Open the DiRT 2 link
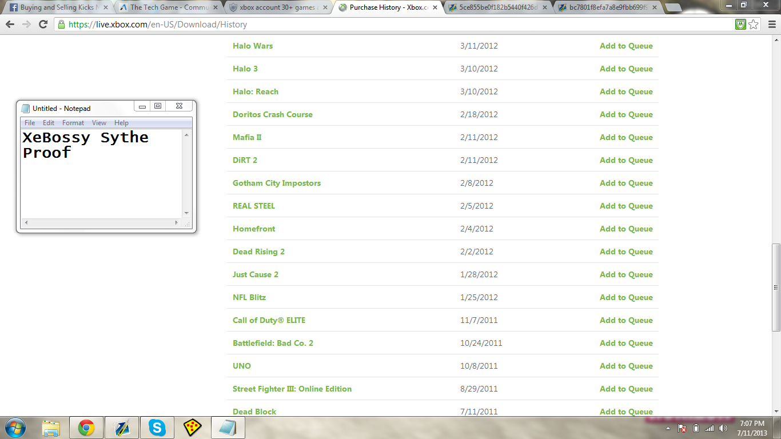781x439 pixels. click(x=245, y=160)
